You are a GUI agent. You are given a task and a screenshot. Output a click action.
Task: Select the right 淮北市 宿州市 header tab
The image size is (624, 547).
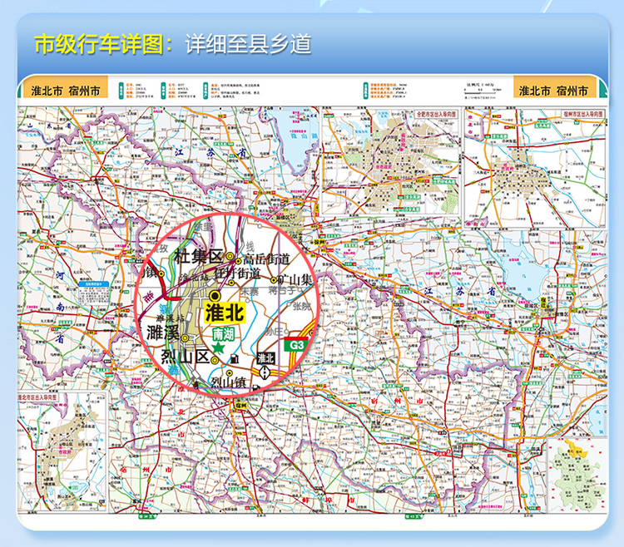tap(552, 91)
